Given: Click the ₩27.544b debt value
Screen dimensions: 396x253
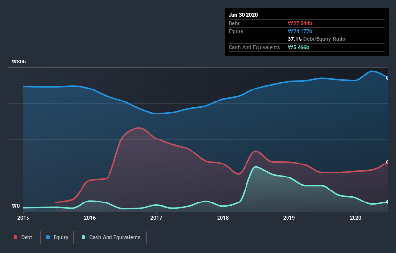Looking at the screenshot, I should [300, 23].
